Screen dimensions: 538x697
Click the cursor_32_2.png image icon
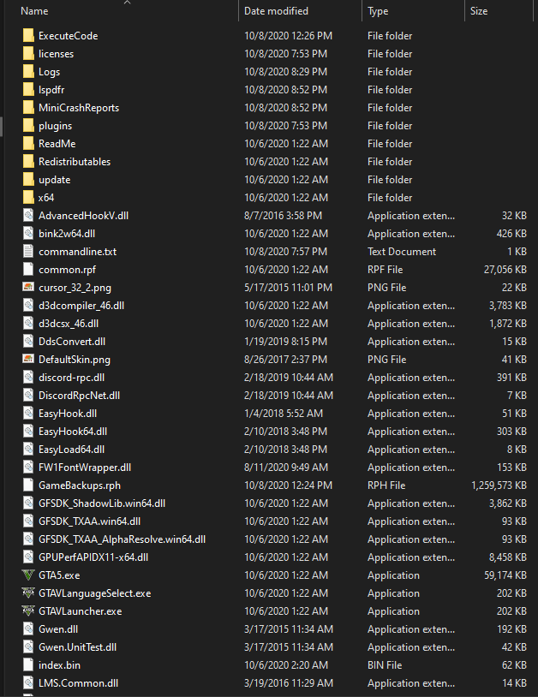(x=28, y=287)
